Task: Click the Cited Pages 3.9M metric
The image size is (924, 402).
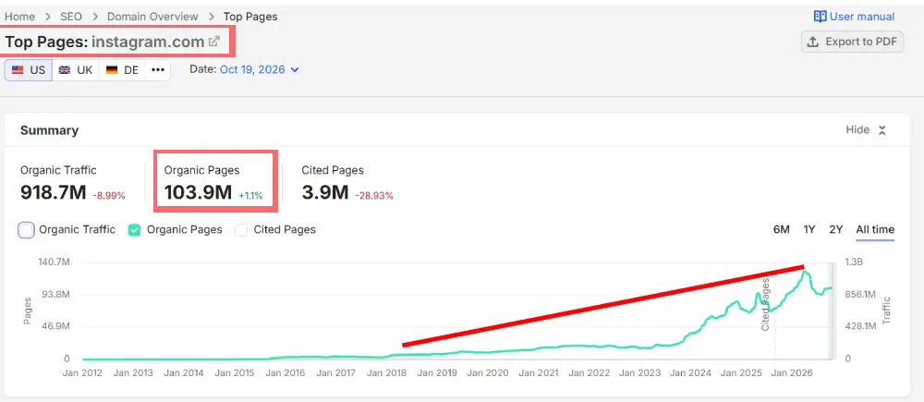Action: [x=324, y=192]
